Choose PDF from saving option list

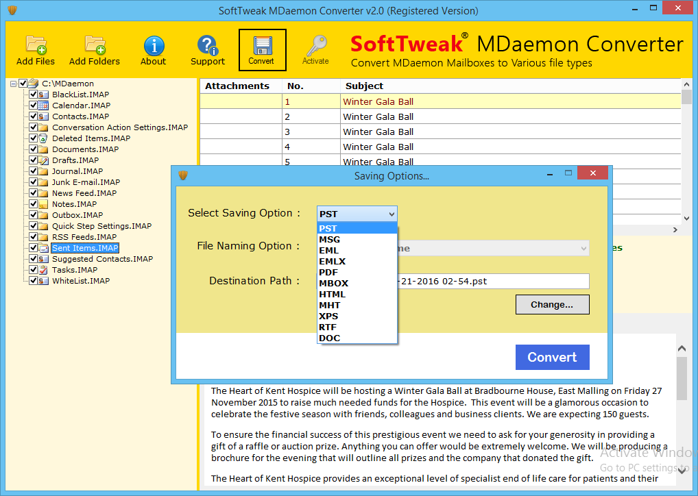coord(357,272)
